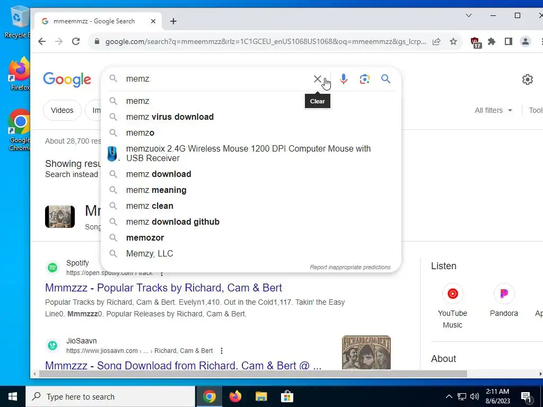The height and width of the screenshot is (407, 543).
Task: Submit search with blue magnifier icon
Action: click(x=386, y=79)
